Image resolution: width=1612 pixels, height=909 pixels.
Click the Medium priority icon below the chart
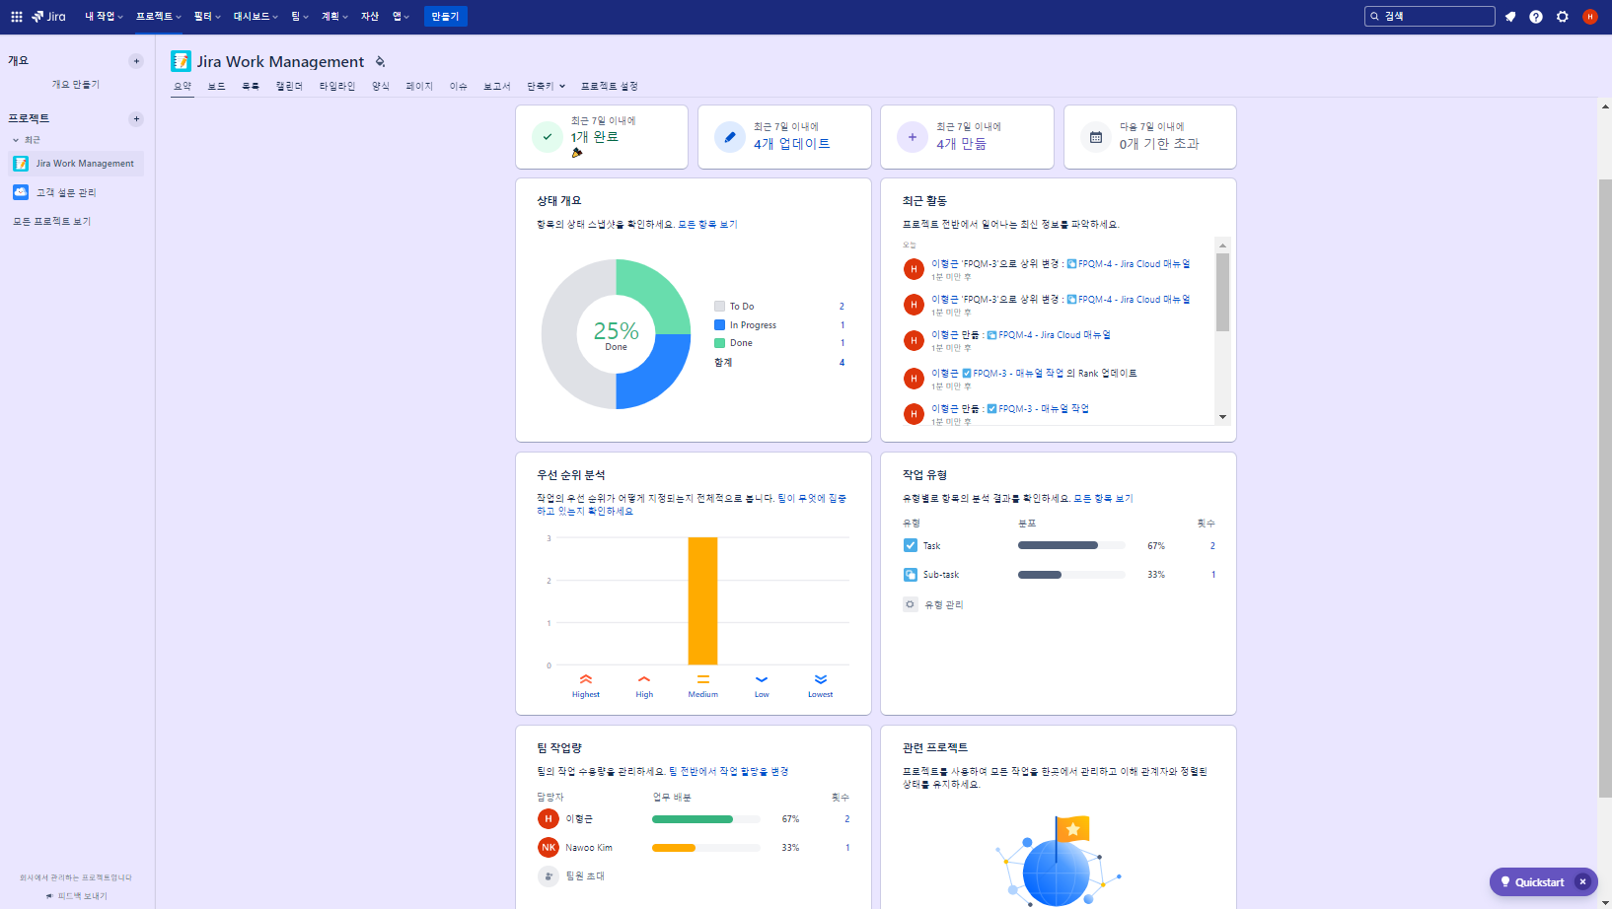pyautogui.click(x=703, y=679)
